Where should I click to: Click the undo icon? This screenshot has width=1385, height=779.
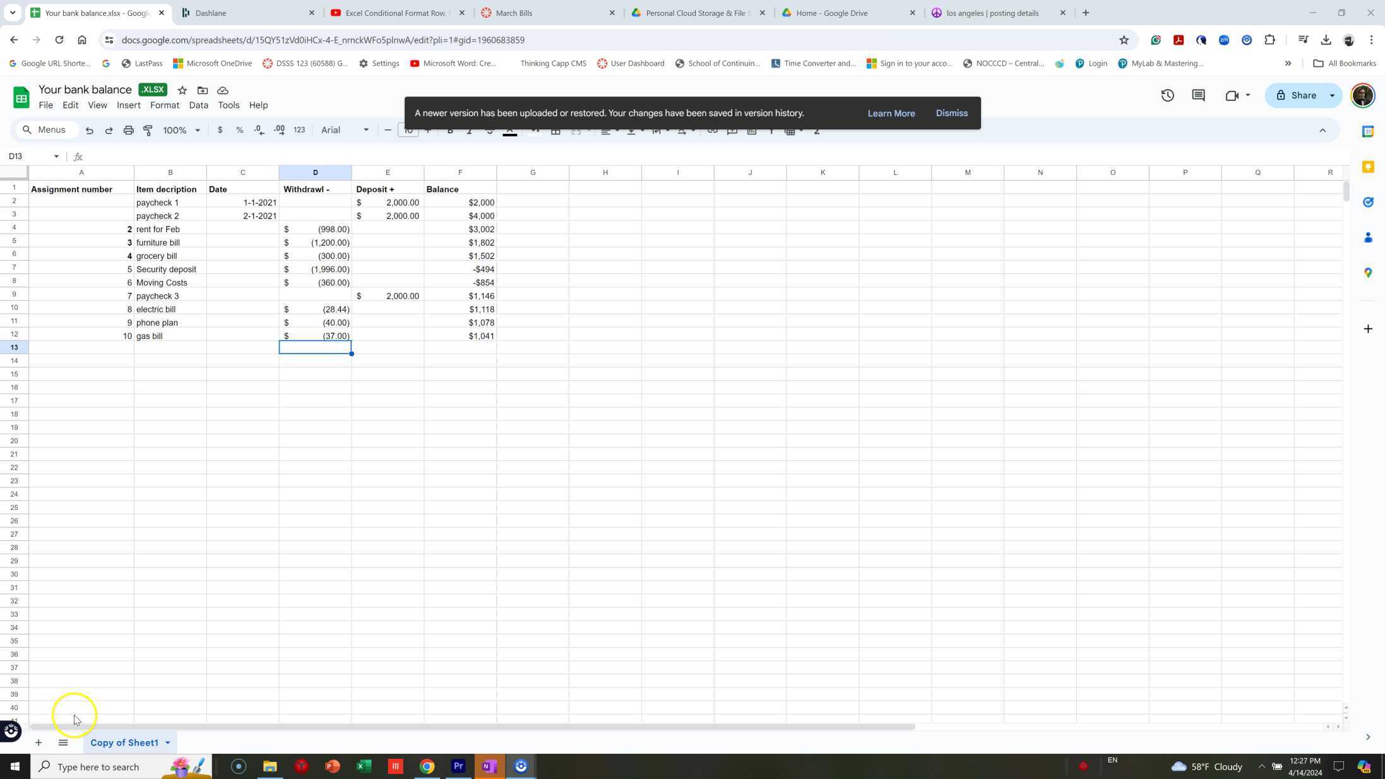[x=89, y=130]
